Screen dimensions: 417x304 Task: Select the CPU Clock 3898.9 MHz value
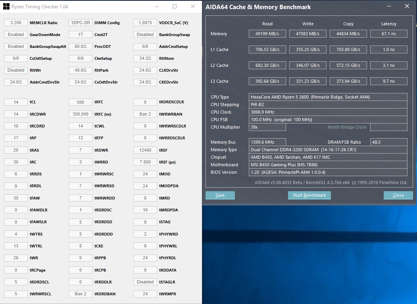coord(328,112)
